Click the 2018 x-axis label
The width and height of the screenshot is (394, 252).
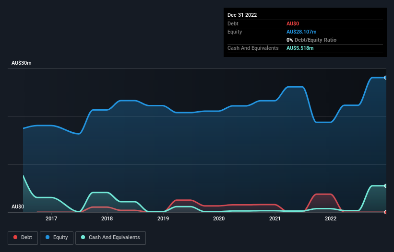[x=107, y=218]
